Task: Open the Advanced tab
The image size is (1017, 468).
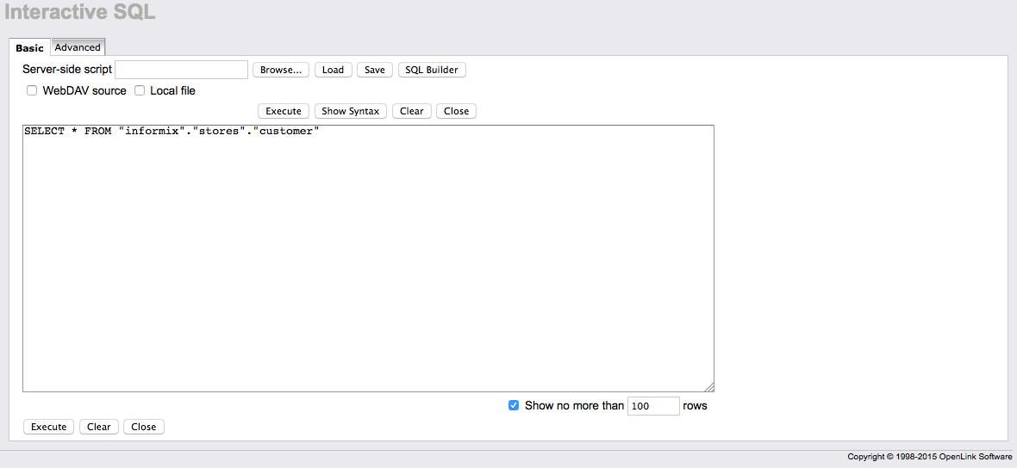Action: coord(78,47)
